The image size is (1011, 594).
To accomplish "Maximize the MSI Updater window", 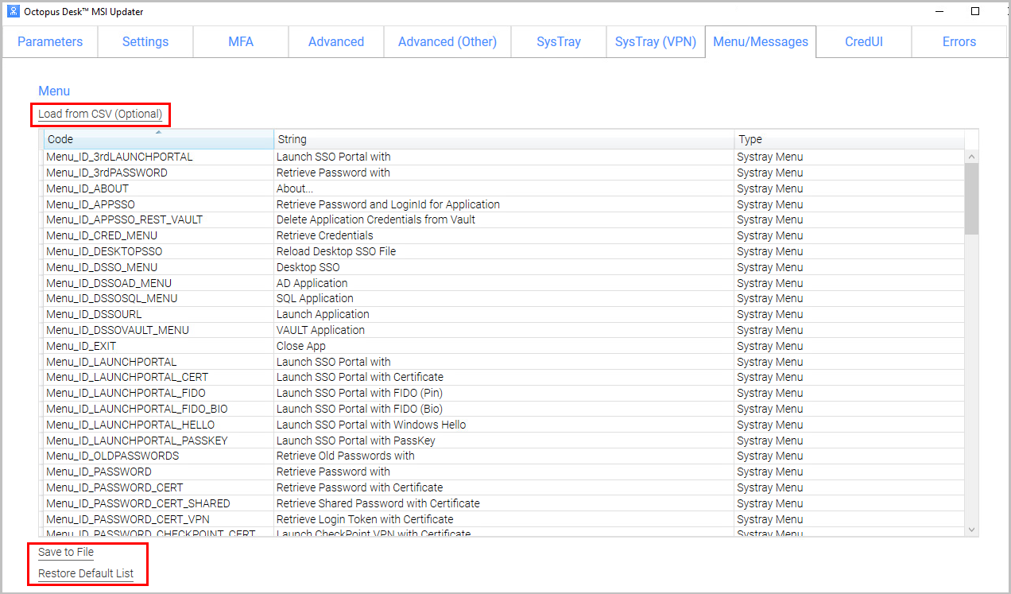I will (x=975, y=11).
